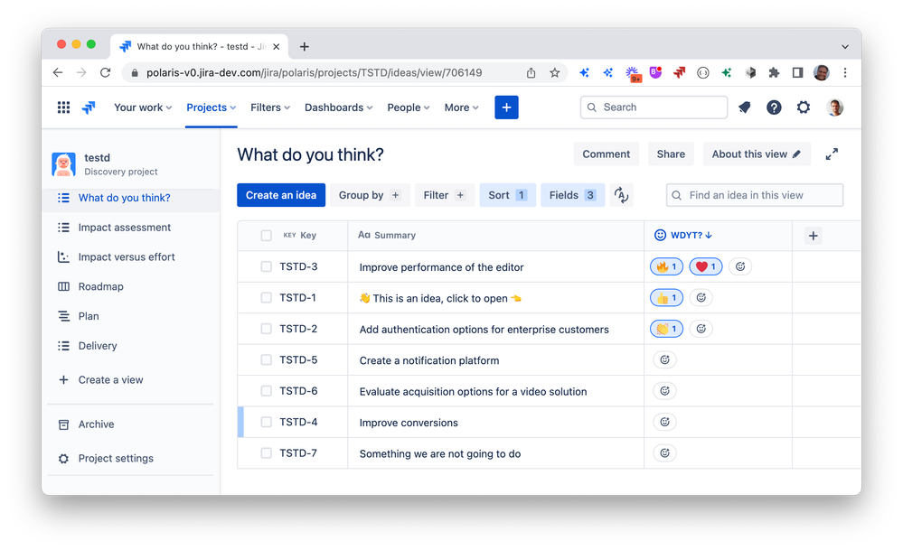Click the thumbs up reaction on TSTD-1

pos(666,297)
